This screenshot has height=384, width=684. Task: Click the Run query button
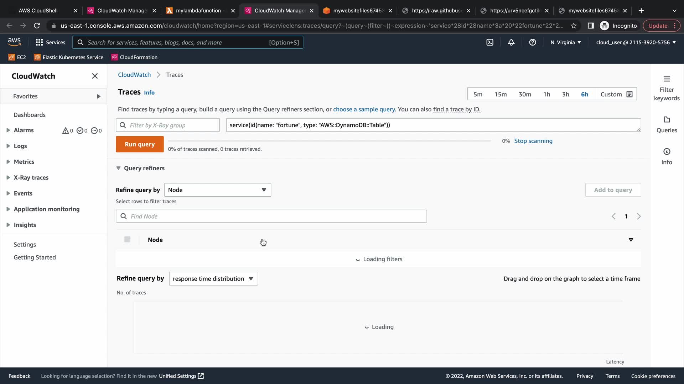140,144
